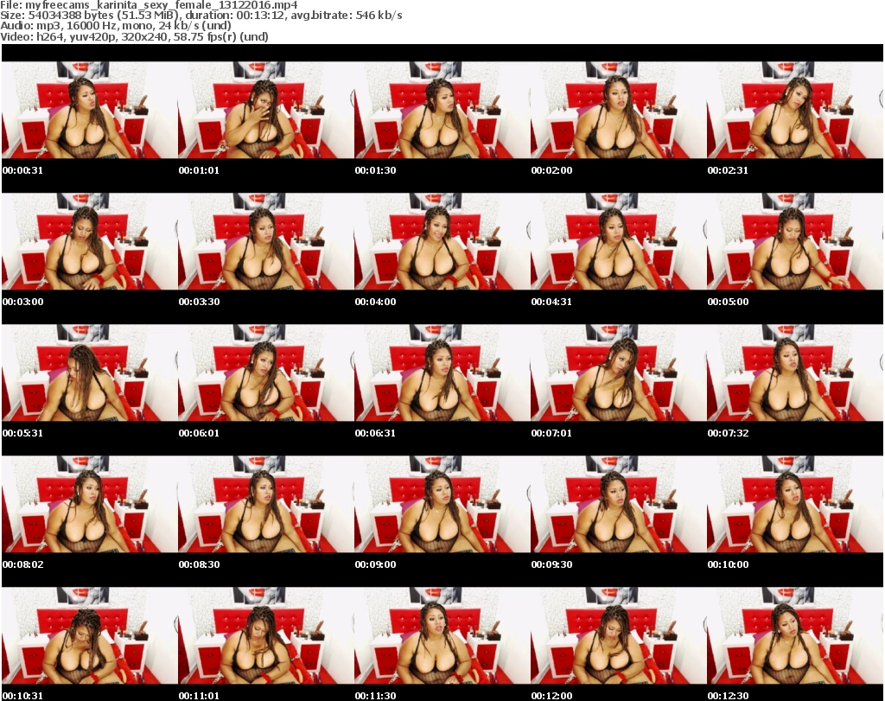Select the frame thumbnail above 00:09:30
885x701 pixels.
(619, 505)
